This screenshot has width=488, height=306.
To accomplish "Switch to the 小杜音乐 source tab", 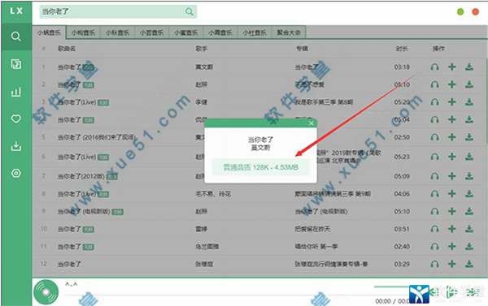I will coord(255,32).
